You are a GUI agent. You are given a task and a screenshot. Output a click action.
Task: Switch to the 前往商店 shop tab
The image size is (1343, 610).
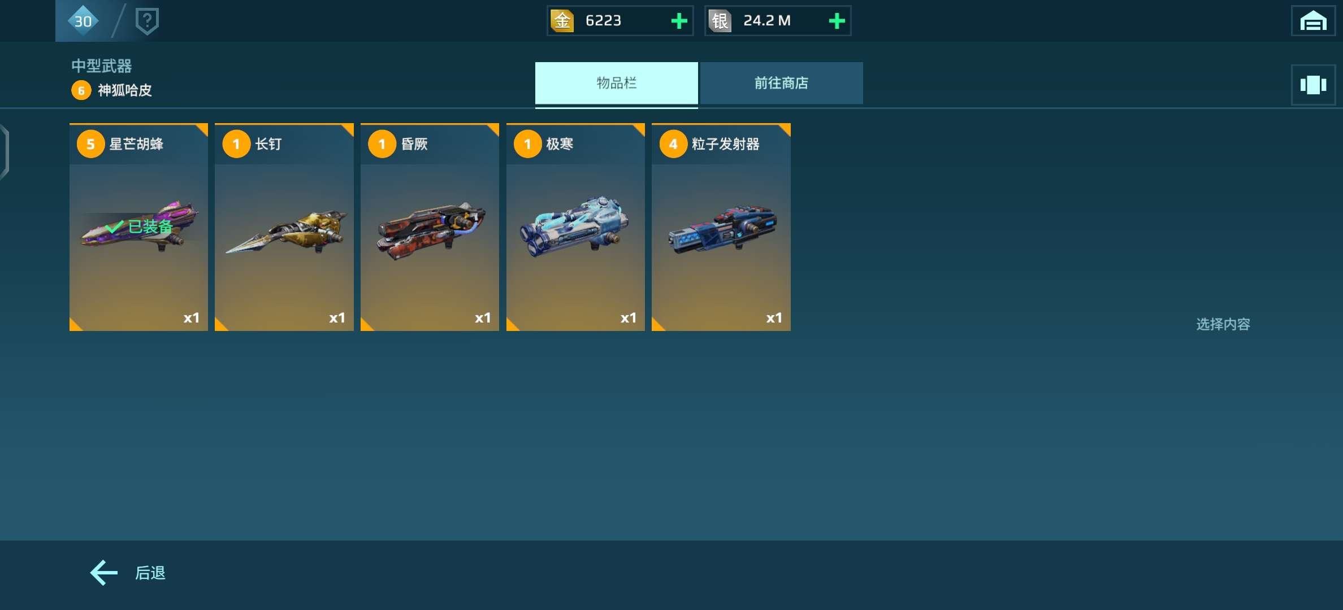(x=781, y=83)
